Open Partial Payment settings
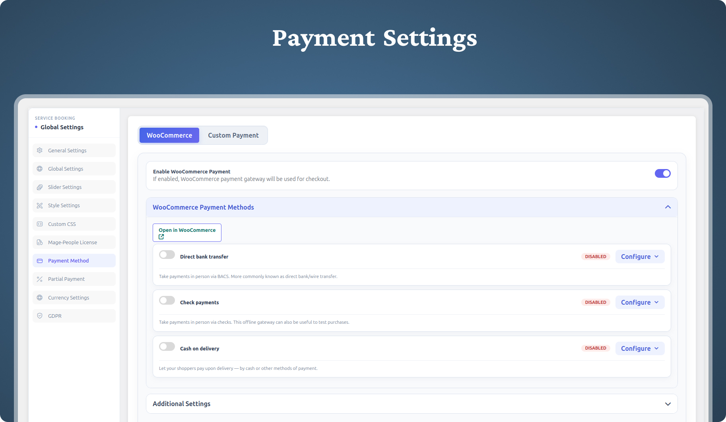Screen dimensions: 726x422 pyautogui.click(x=74, y=279)
